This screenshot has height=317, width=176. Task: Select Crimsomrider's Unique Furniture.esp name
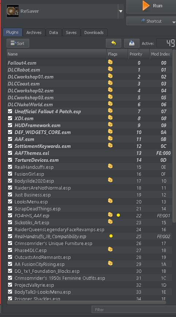(53, 243)
